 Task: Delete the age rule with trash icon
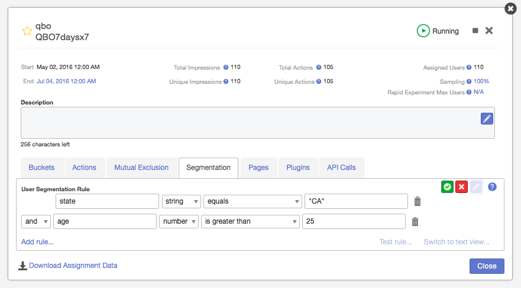(x=415, y=221)
